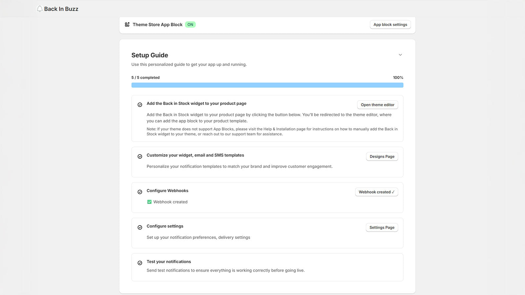525x295 pixels.
Task: Click checkmark icon beside Customize templates step
Action: click(x=140, y=157)
